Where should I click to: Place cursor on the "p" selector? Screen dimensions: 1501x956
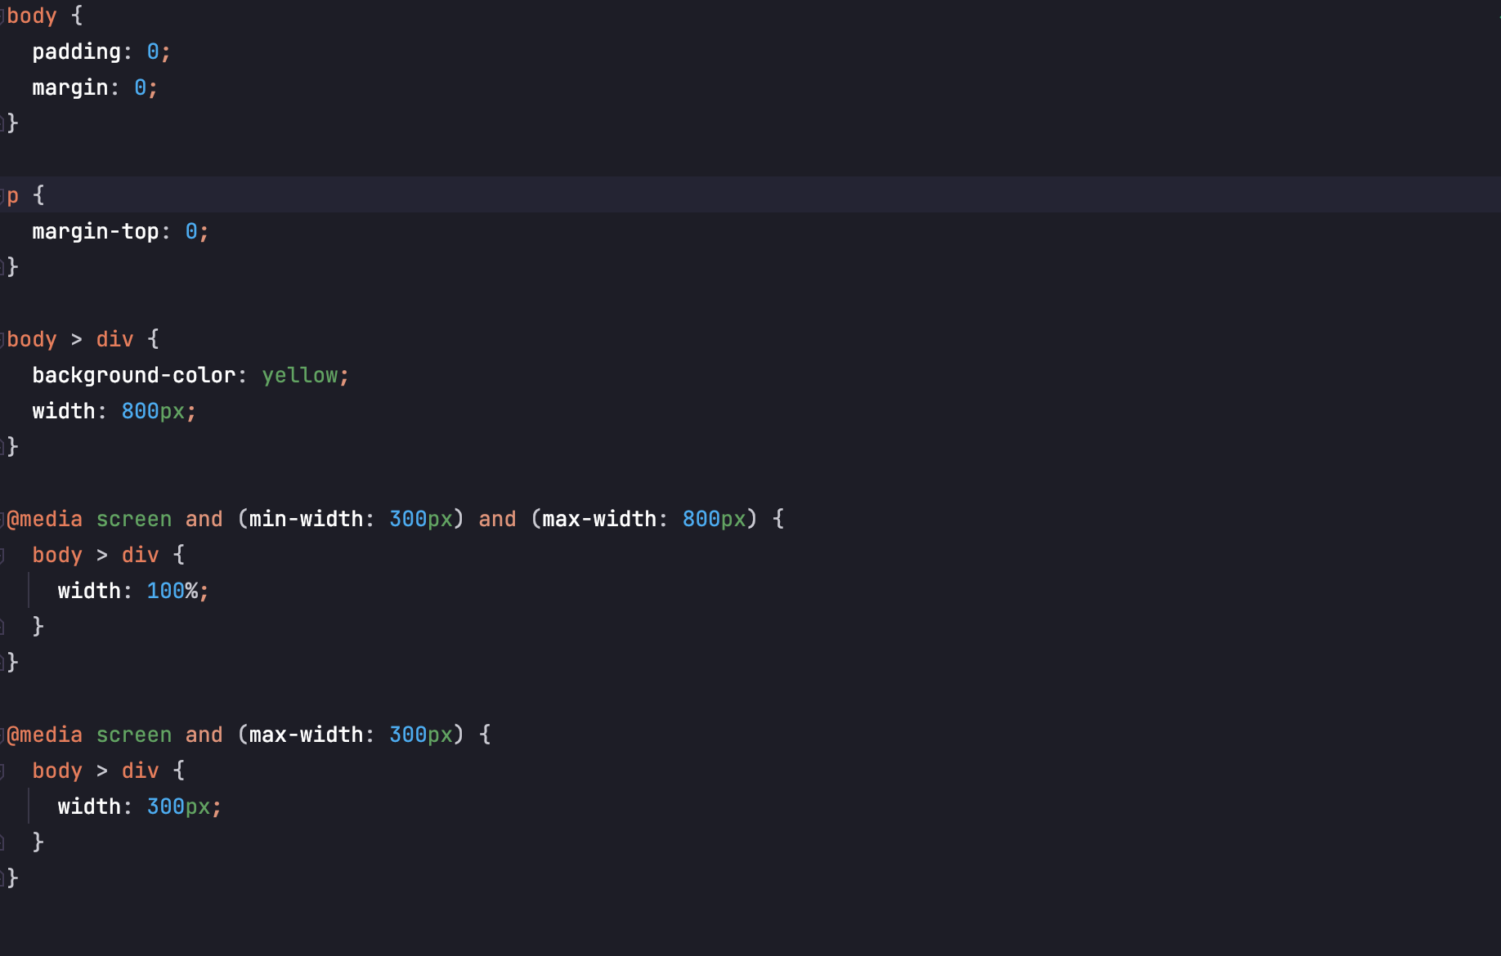[12, 196]
